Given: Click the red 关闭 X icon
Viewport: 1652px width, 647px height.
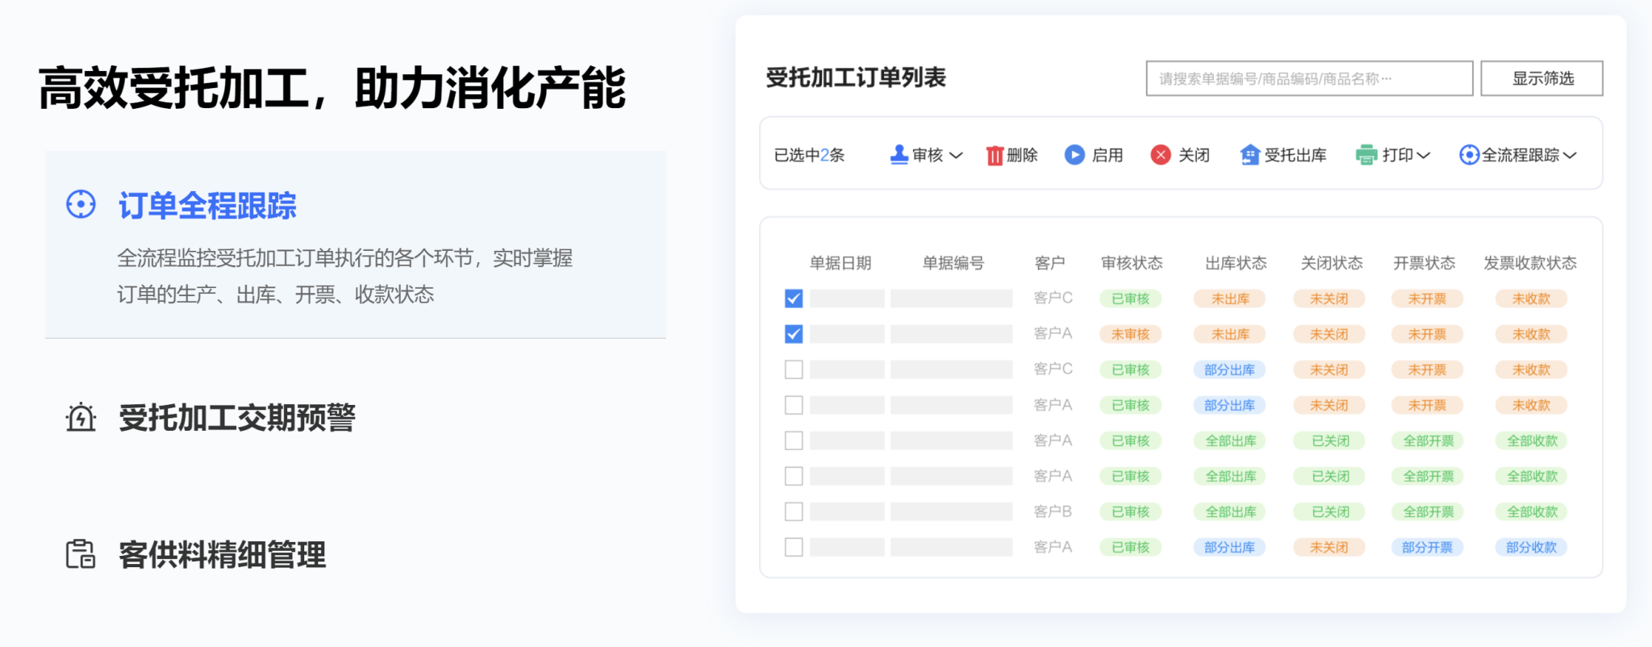Looking at the screenshot, I should 1161,155.
